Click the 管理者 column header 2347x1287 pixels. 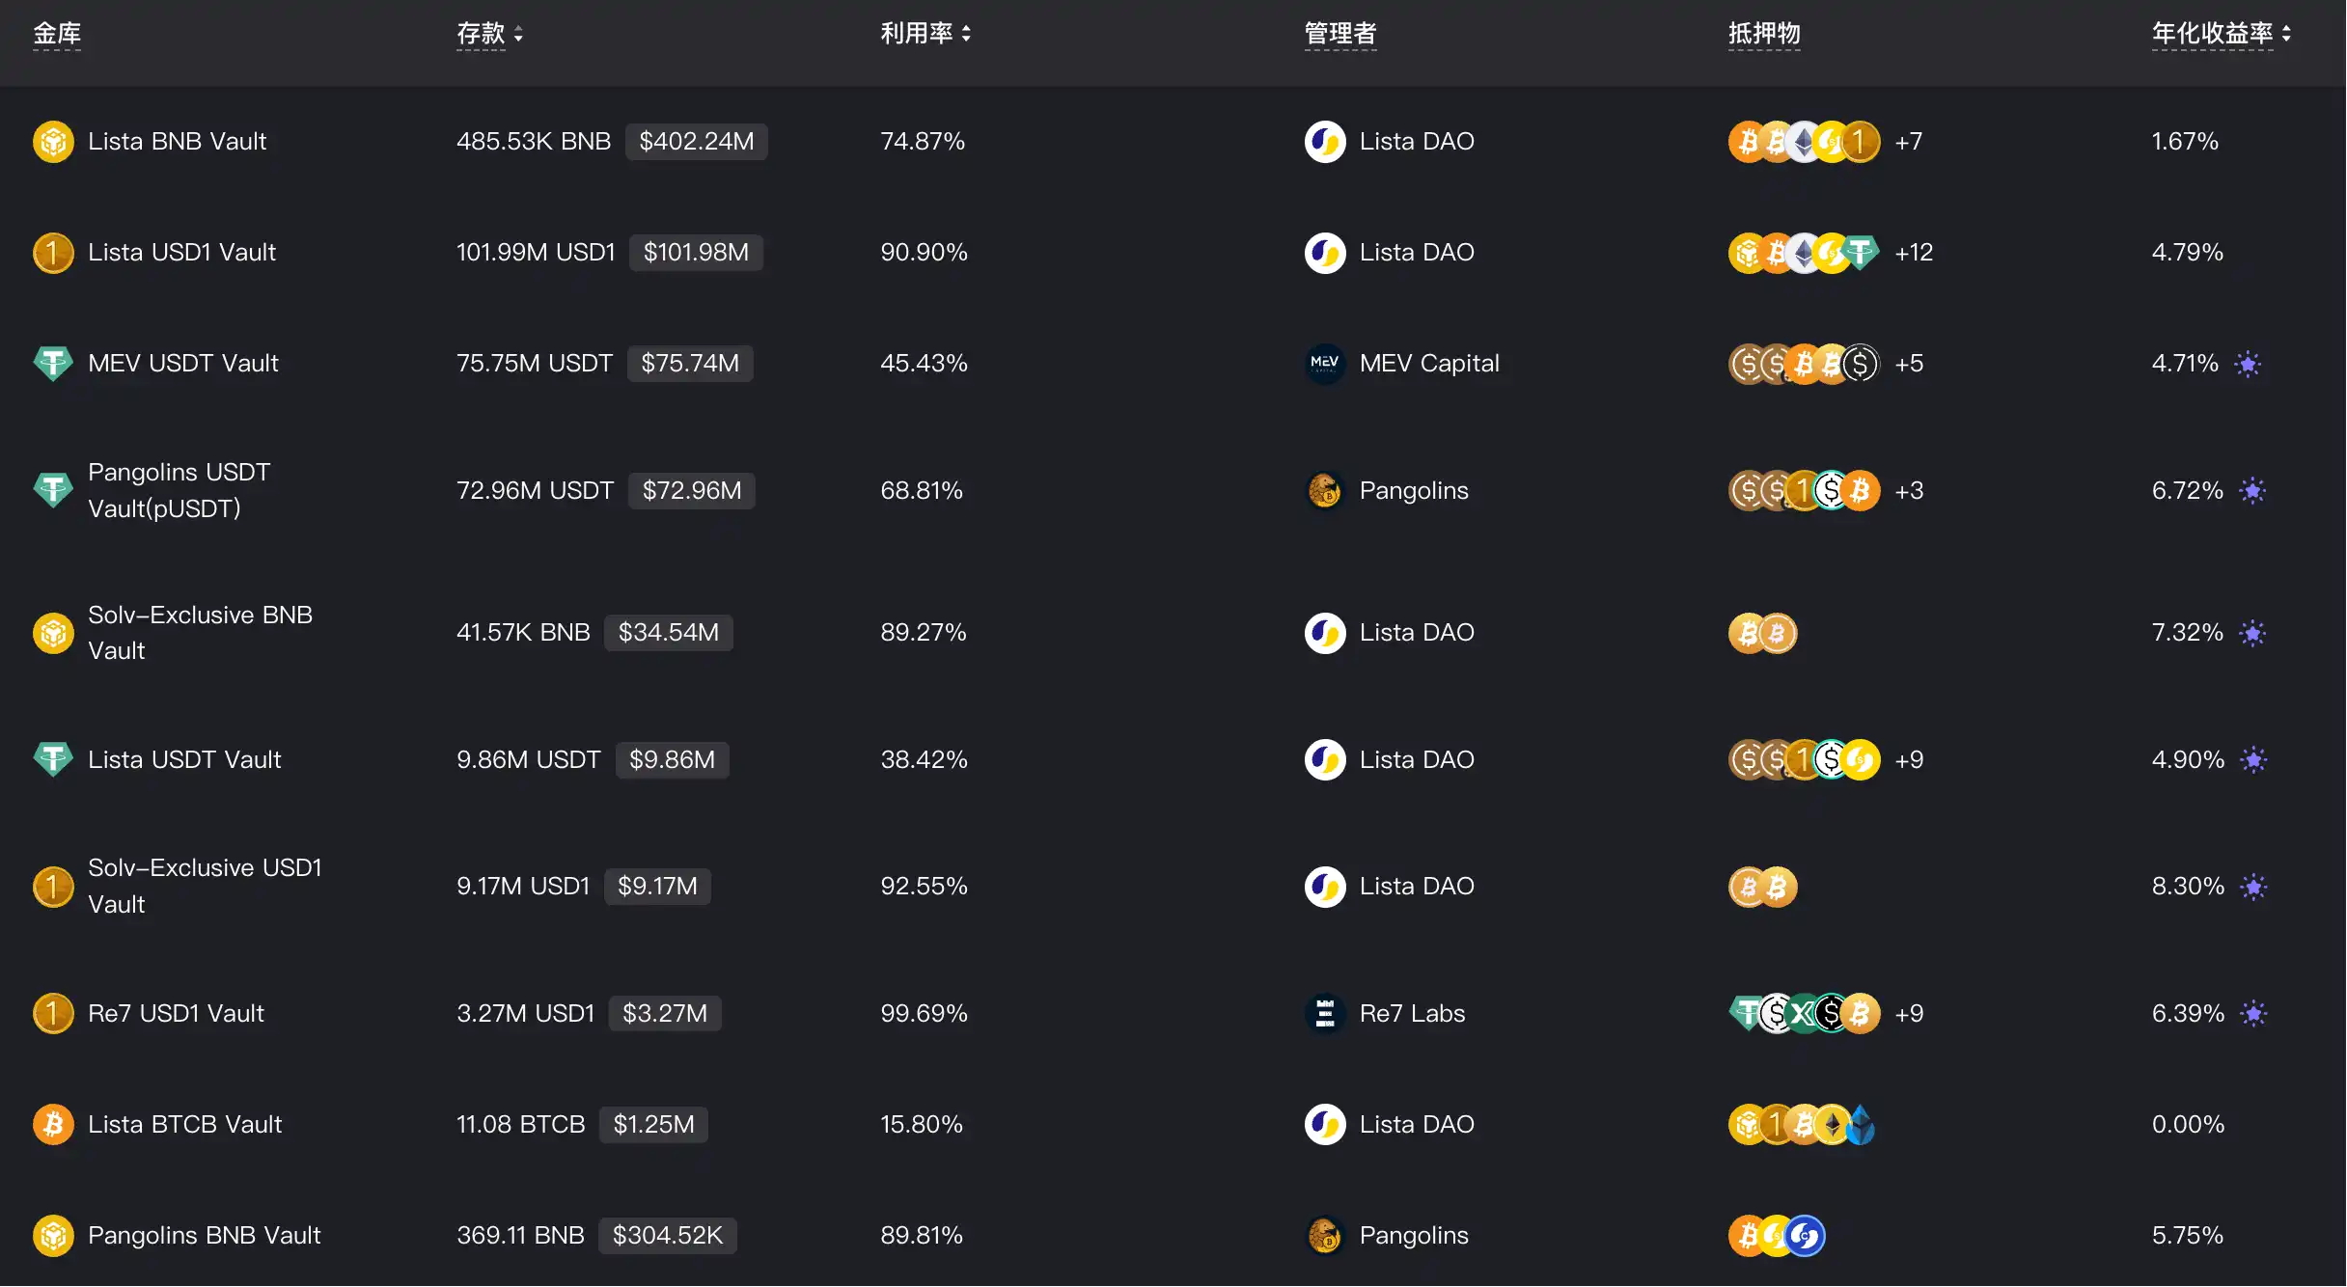tap(1339, 34)
